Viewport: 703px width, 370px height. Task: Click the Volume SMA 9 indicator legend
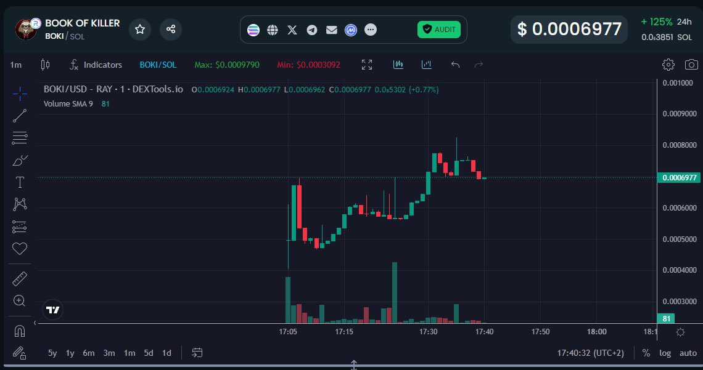[68, 104]
